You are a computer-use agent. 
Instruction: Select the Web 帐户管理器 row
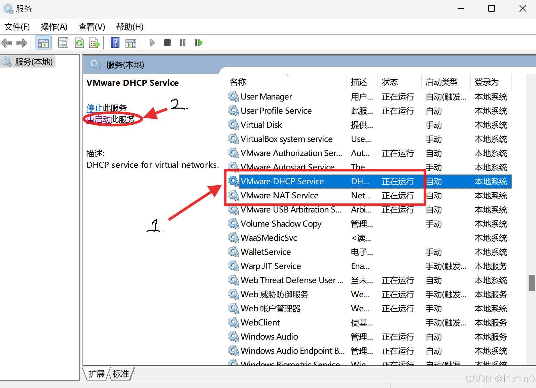pyautogui.click(x=369, y=309)
